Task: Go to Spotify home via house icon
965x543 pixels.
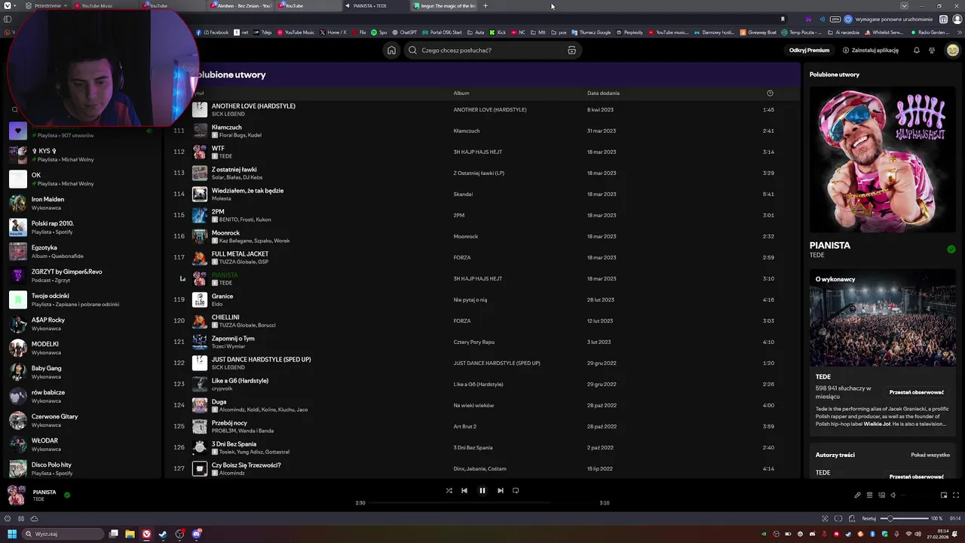Action: click(x=391, y=51)
